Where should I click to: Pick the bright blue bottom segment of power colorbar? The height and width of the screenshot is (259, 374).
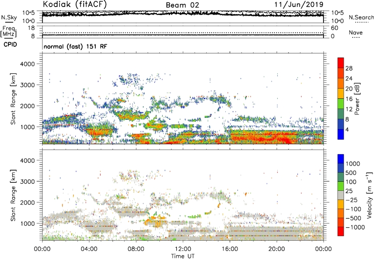[x=341, y=135]
